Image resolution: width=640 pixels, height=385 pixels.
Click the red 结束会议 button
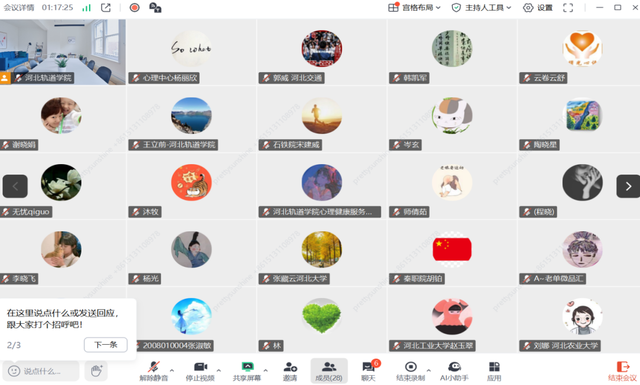click(x=622, y=371)
